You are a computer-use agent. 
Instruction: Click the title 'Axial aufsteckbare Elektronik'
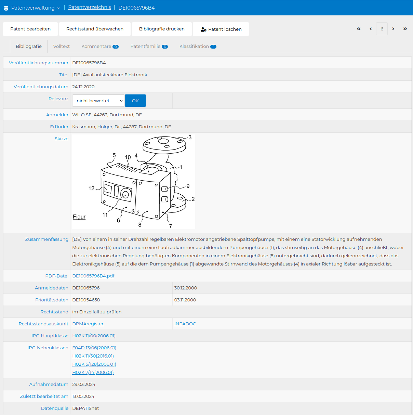coord(115,75)
